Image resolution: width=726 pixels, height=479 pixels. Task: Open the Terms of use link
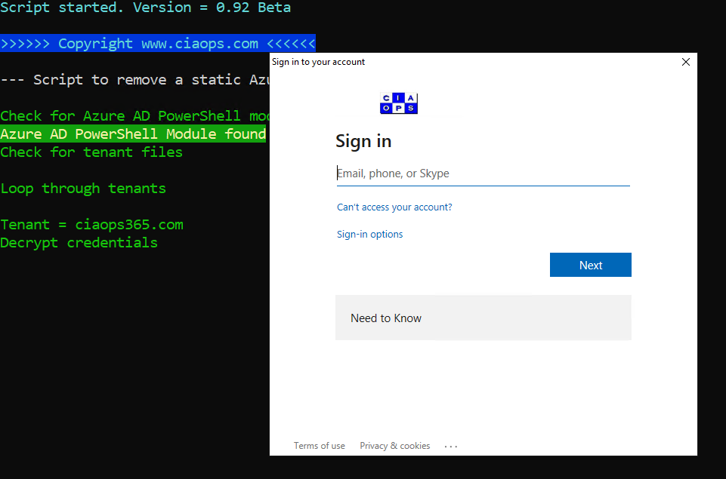tap(319, 446)
